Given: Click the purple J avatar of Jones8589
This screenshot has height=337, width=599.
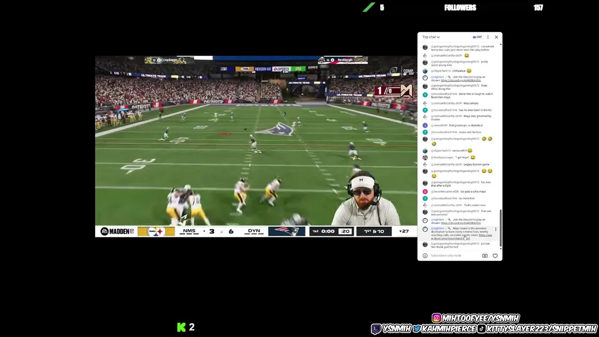Looking at the screenshot, I should click(425, 125).
